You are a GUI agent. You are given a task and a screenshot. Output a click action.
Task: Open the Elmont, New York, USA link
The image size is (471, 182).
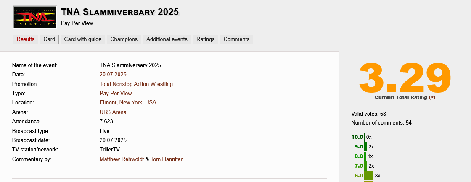[x=128, y=103]
